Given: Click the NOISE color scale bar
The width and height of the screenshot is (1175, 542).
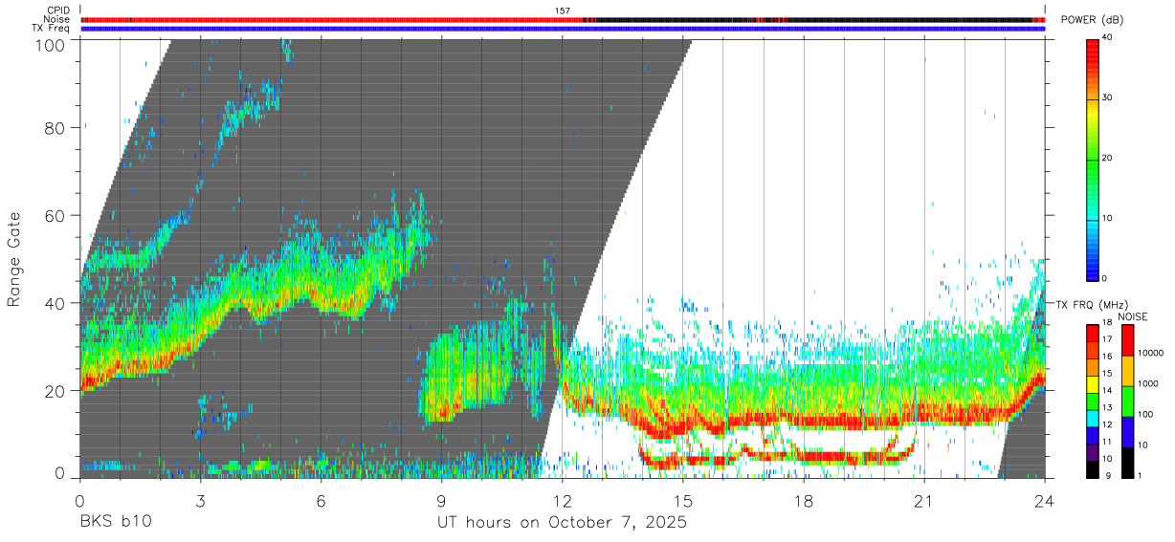Looking at the screenshot, I should 1128,401.
